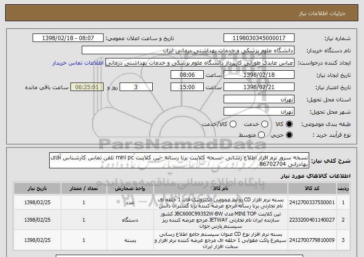Image resolution: width=364 pixels, height=257 pixels.
Task: Click the delivery province field تهران
Action: click(259, 99)
